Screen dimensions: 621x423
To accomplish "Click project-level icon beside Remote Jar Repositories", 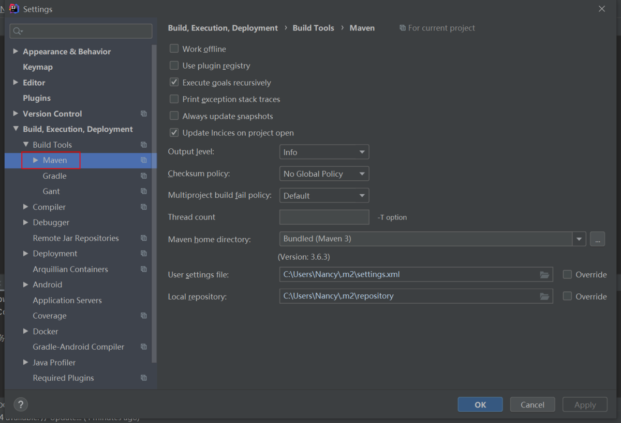I will point(143,238).
